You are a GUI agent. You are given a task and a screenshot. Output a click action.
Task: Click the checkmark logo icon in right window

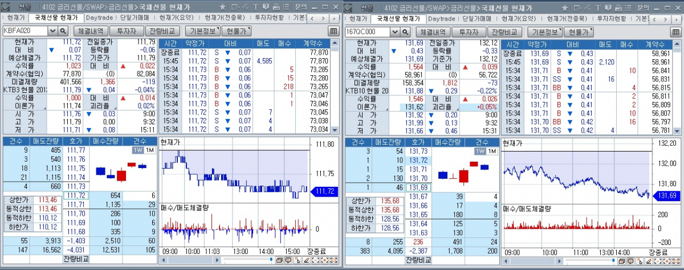(x=348, y=8)
